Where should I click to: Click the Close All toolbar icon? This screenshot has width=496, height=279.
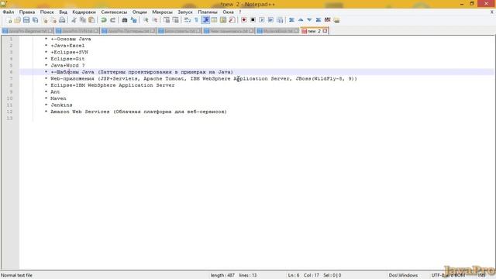tap(53, 20)
